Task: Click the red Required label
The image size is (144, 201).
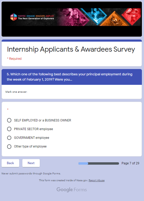Action: 14,59
